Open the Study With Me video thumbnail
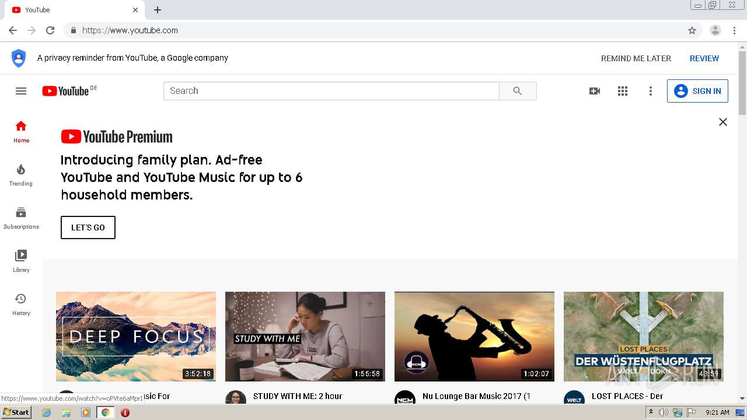The height and width of the screenshot is (420, 747). [x=305, y=337]
